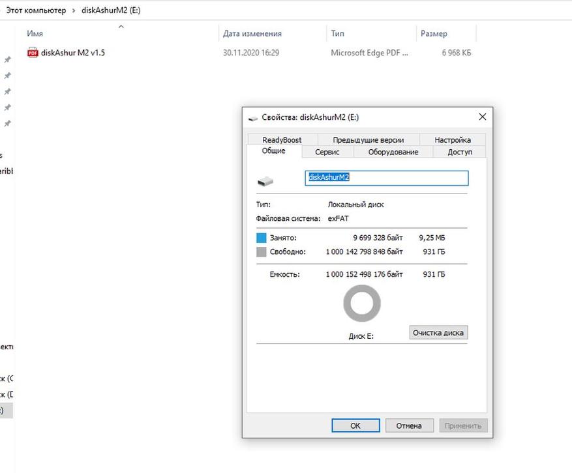
Task: Open the ReadyBoost tab
Action: [x=282, y=140]
